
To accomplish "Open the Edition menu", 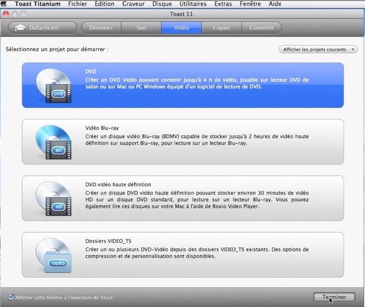I will tap(105, 4).
